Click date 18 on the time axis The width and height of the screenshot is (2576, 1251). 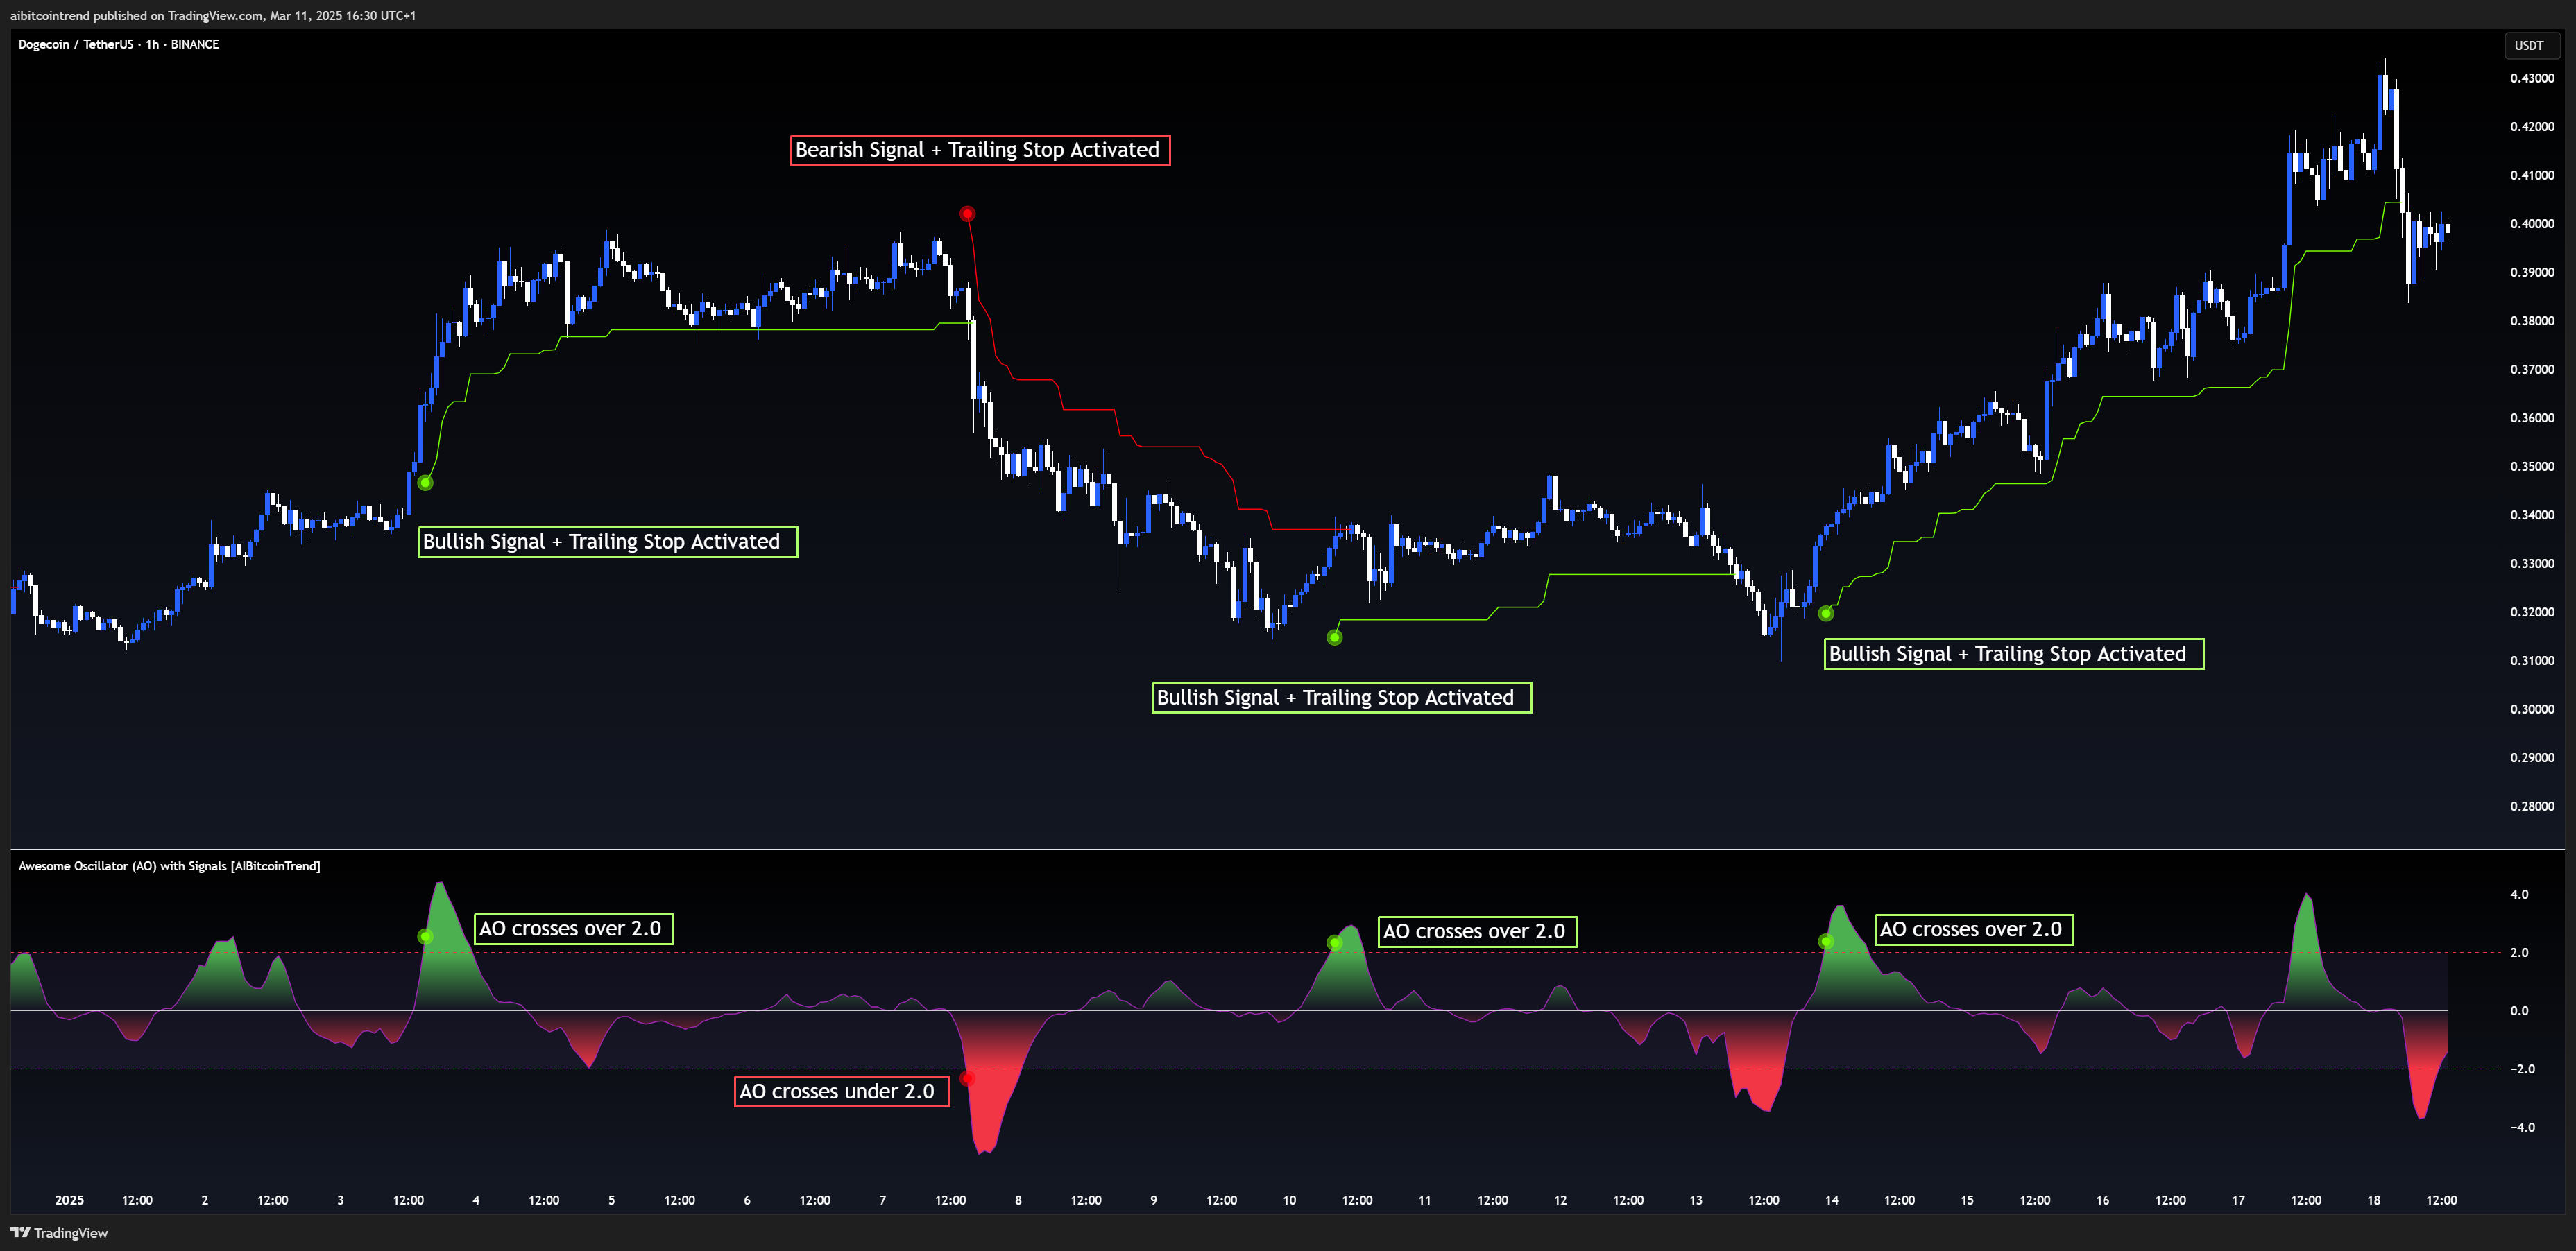(2373, 1200)
